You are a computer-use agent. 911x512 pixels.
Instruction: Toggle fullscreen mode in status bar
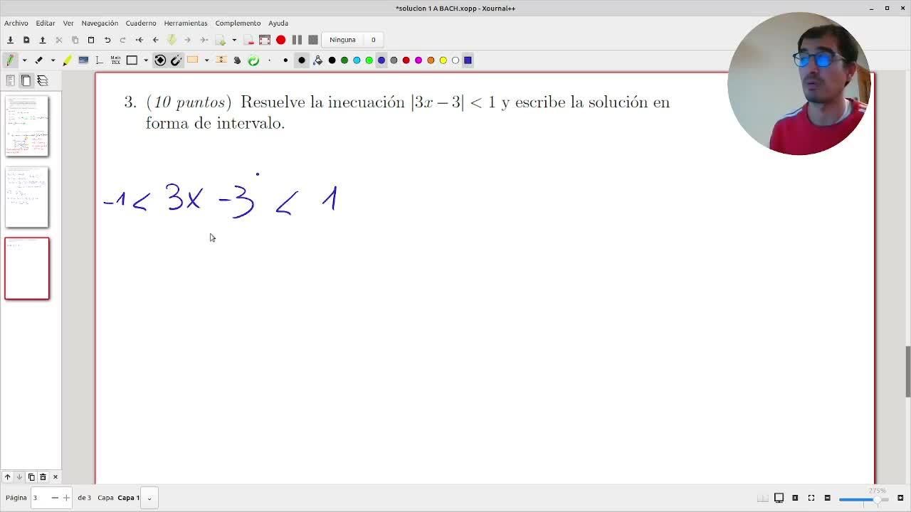(x=811, y=498)
